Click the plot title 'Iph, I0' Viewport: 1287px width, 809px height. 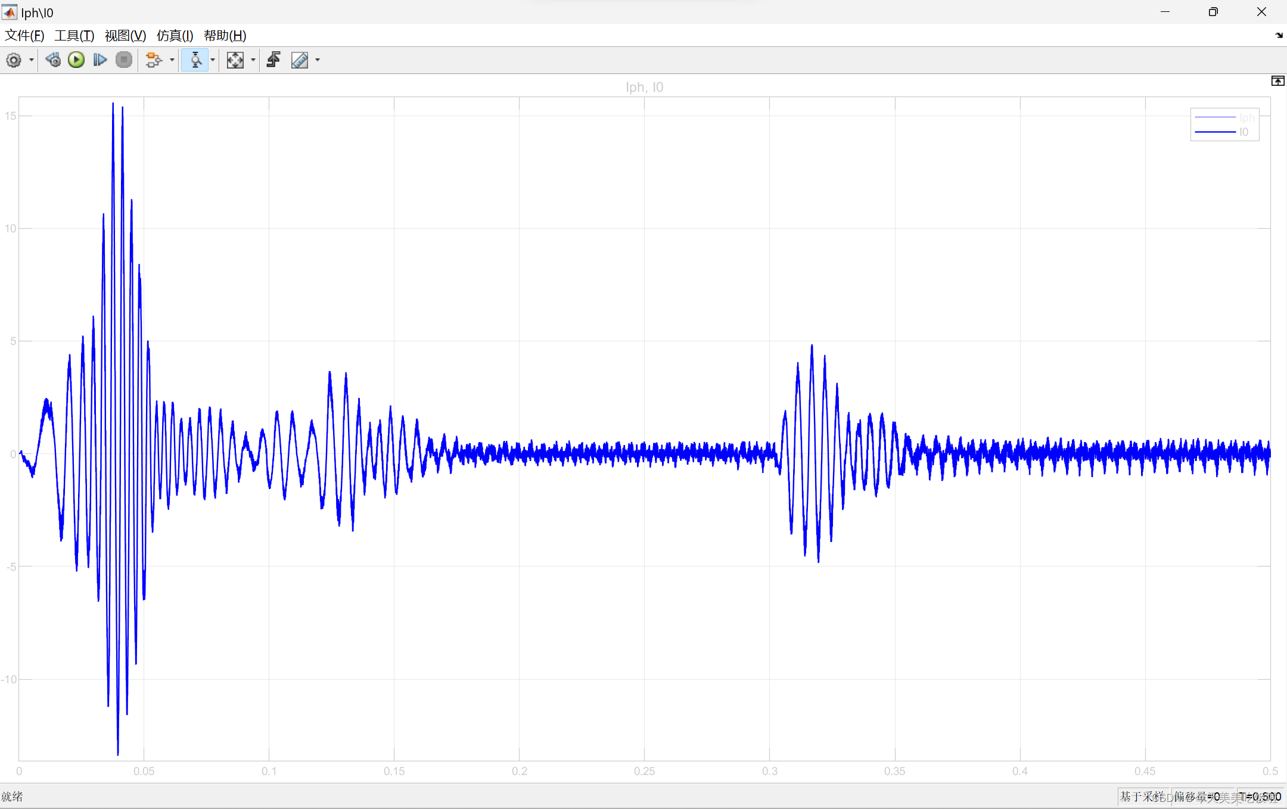[644, 88]
